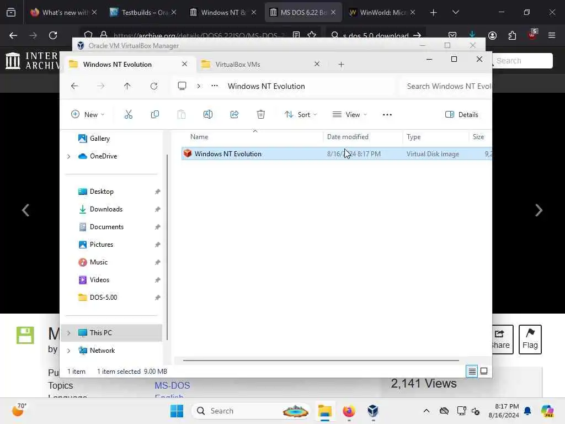The width and height of the screenshot is (565, 424).
Task: Go back in File Explorer
Action: [x=74, y=86]
